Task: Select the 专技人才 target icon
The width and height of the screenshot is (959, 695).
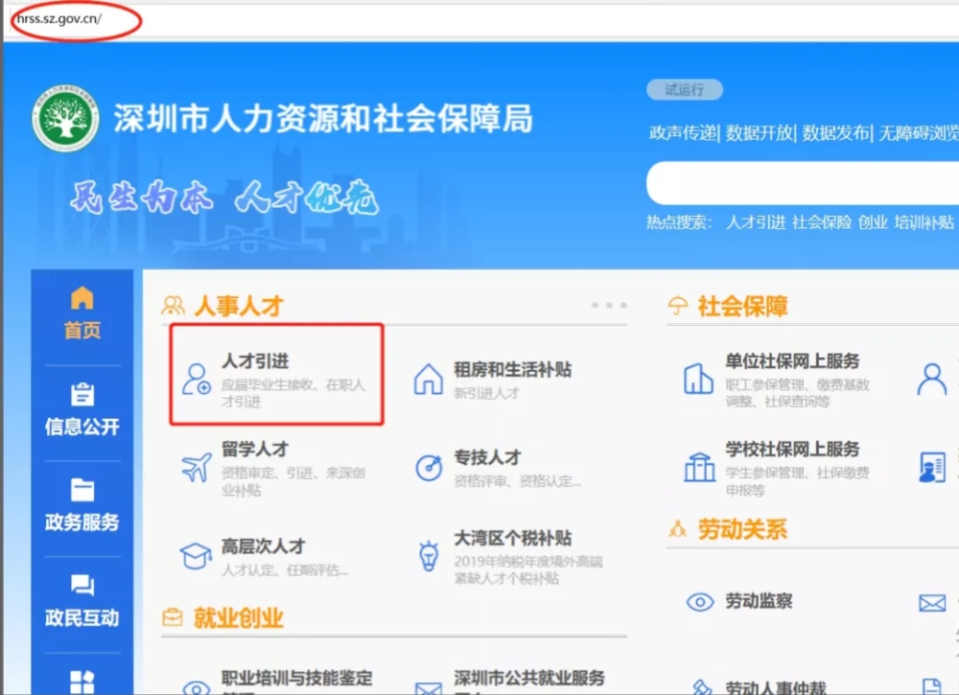Action: coord(429,468)
